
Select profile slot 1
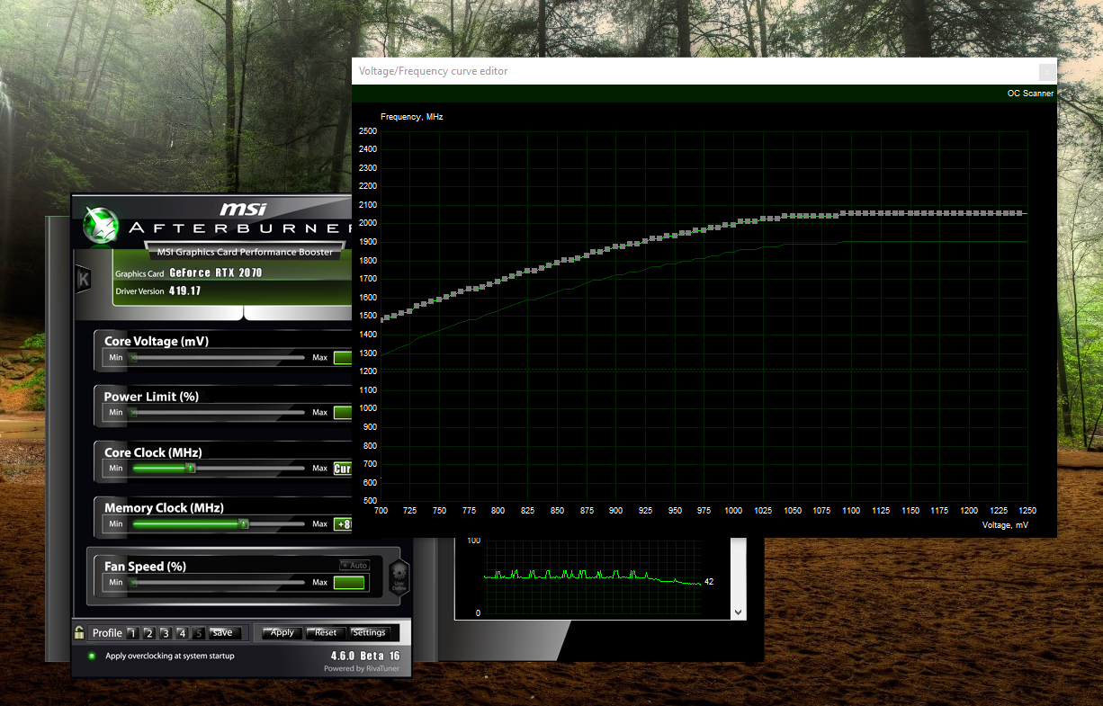click(x=131, y=633)
